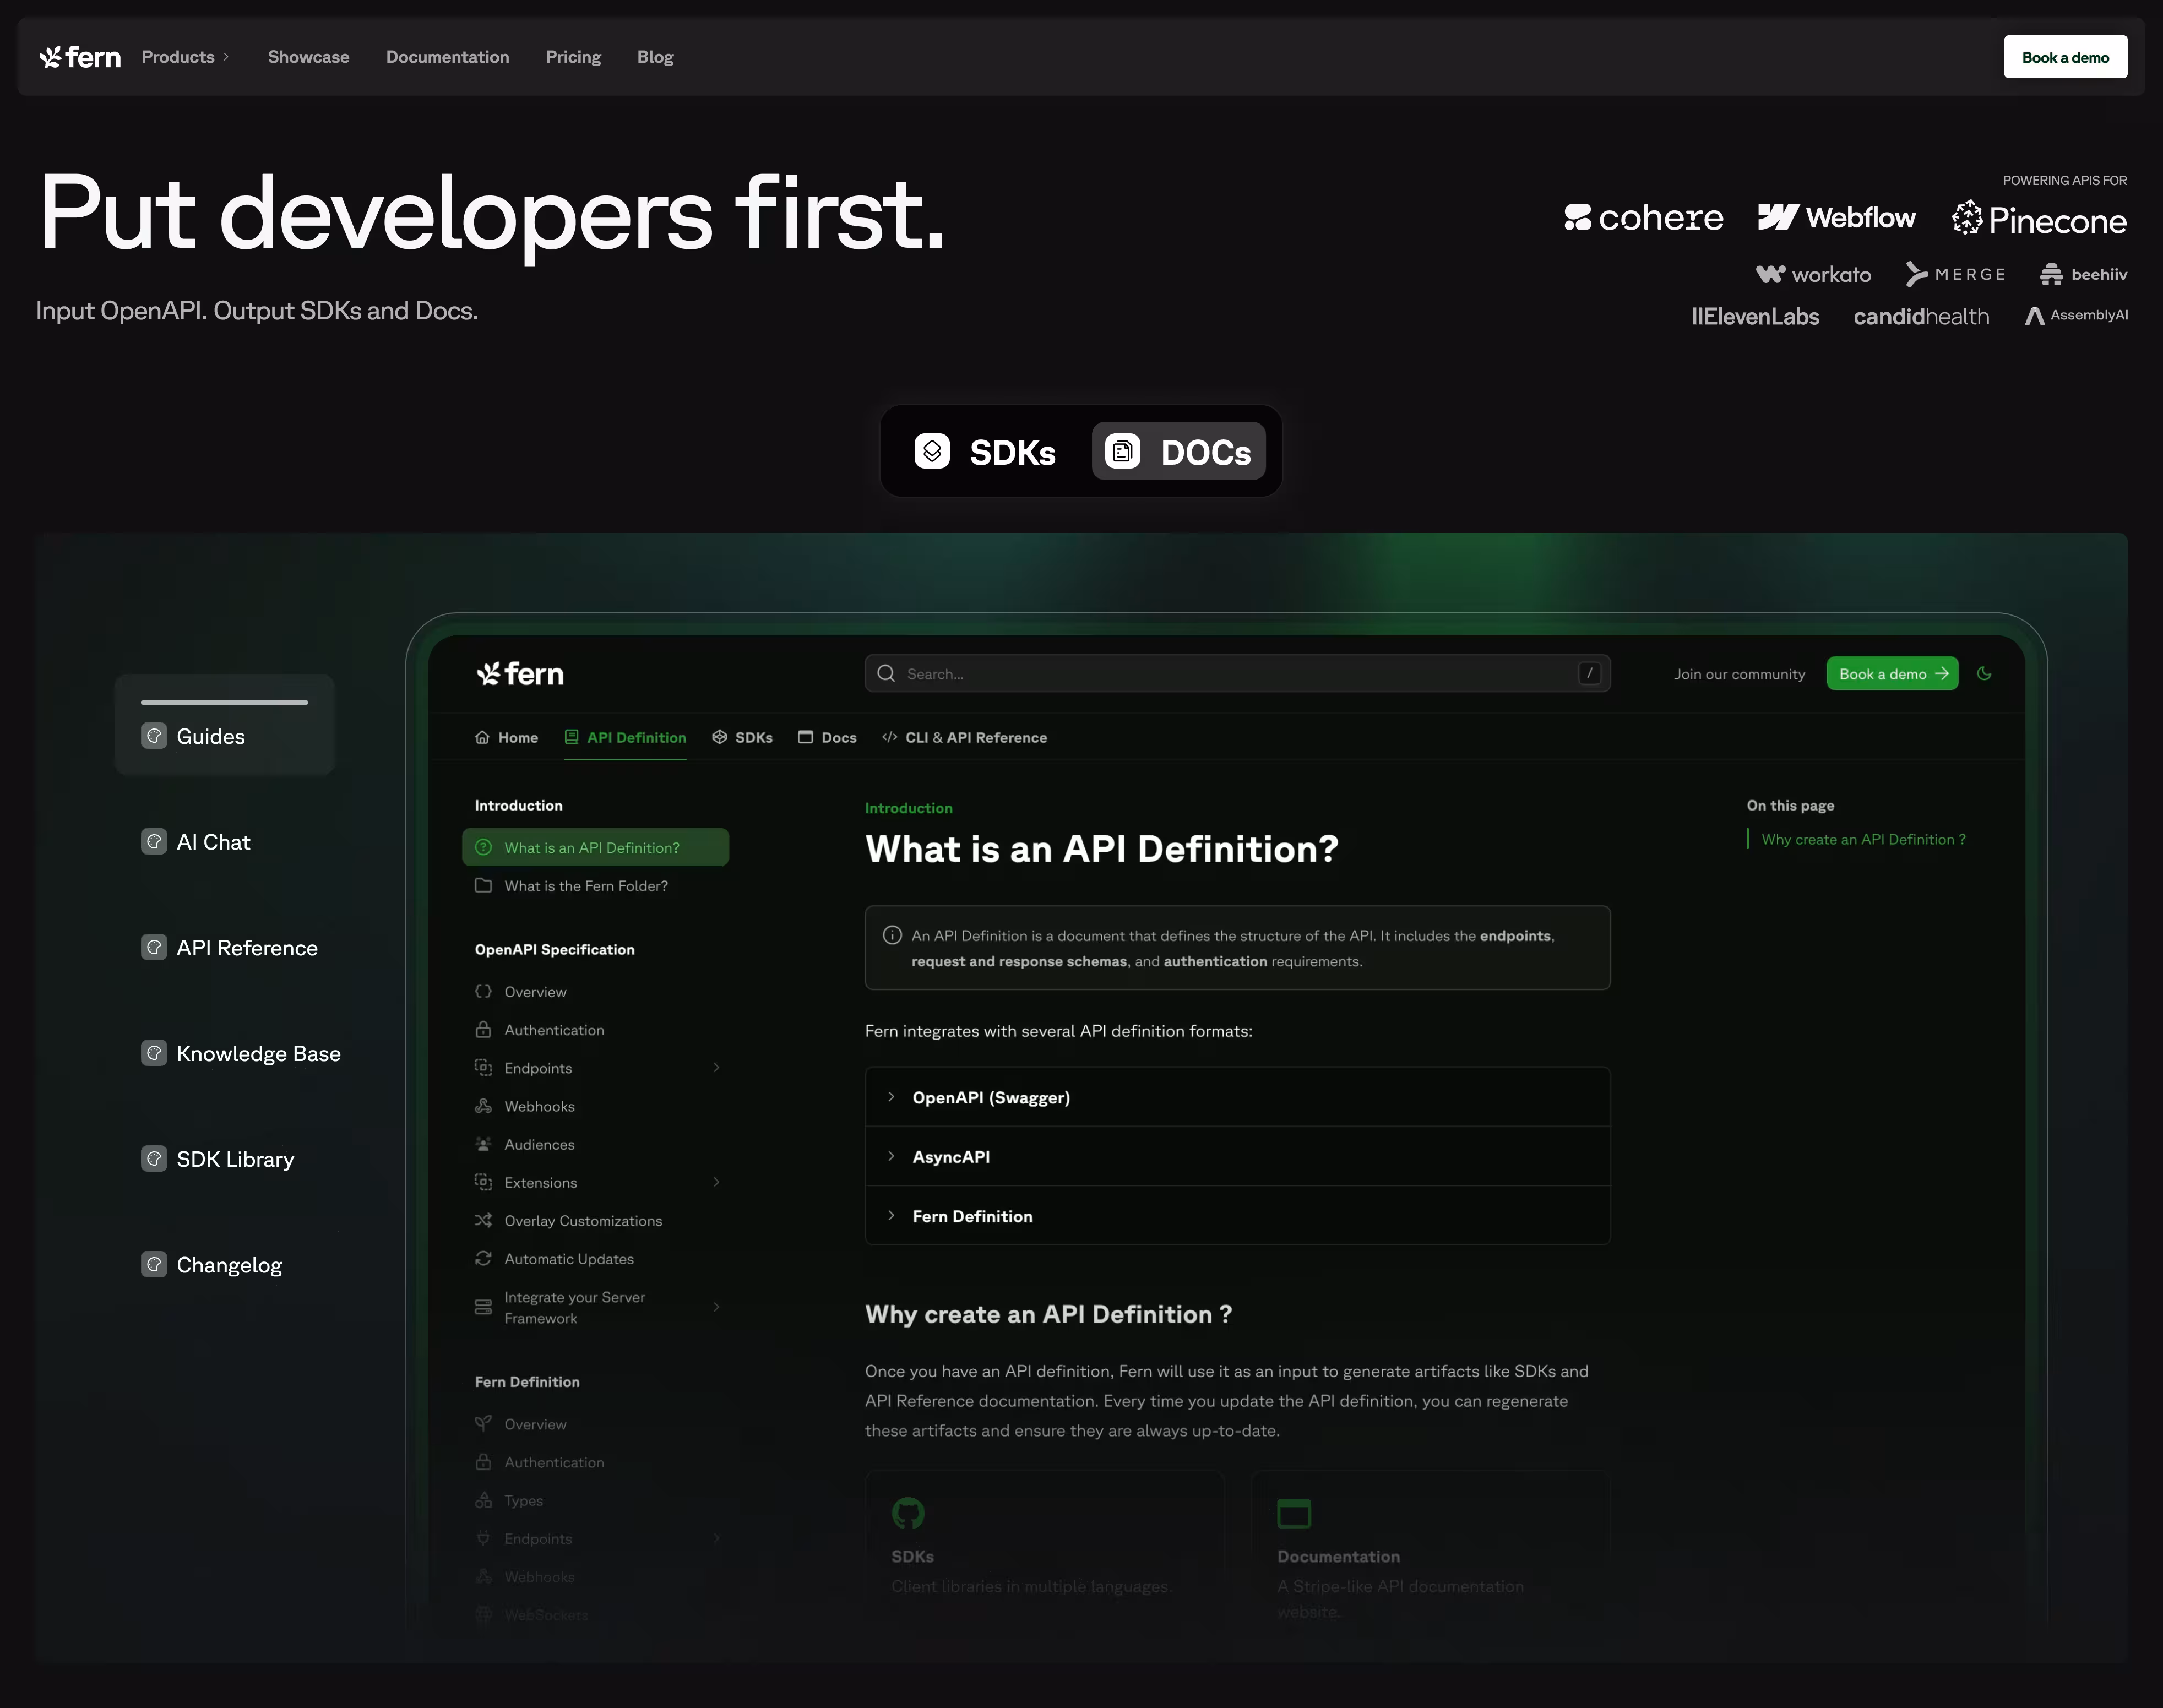Click the SDK Library icon
The height and width of the screenshot is (1708, 2163).
pyautogui.click(x=154, y=1159)
